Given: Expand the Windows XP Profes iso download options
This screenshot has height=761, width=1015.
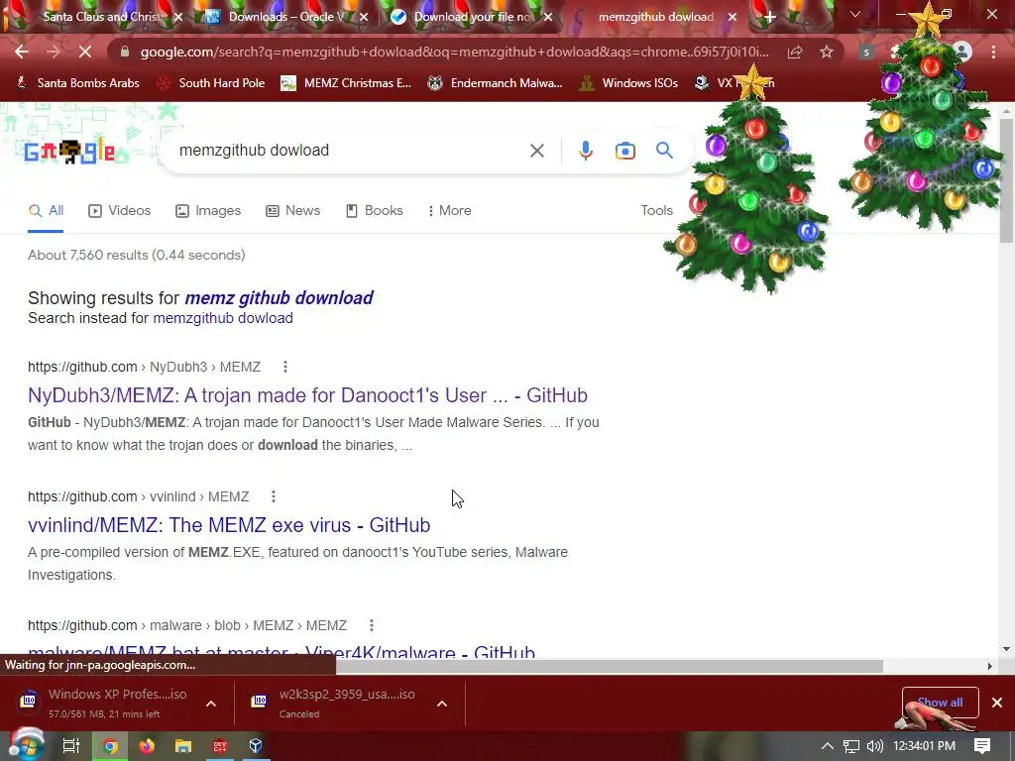Looking at the screenshot, I should tap(211, 704).
